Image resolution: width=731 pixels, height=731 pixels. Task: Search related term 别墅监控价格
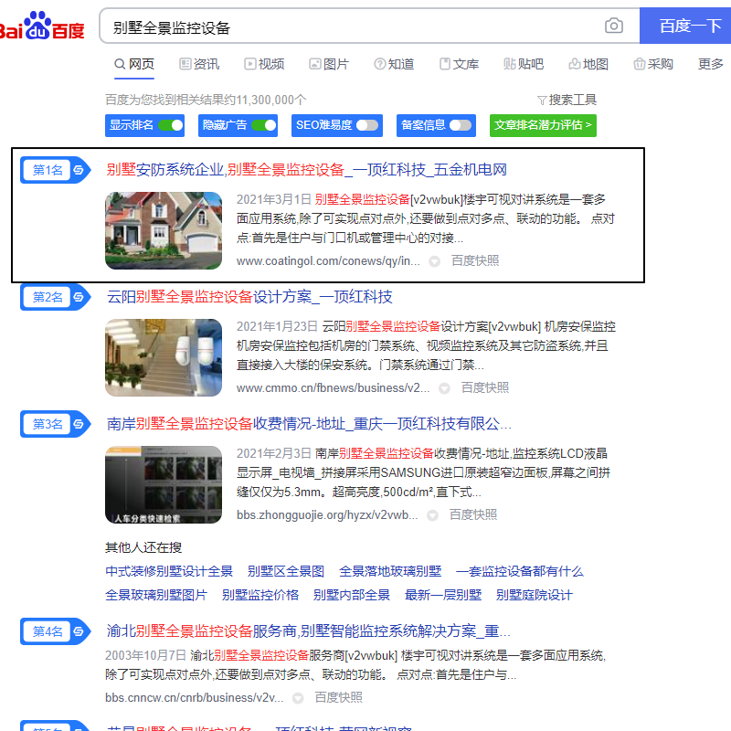coord(260,595)
